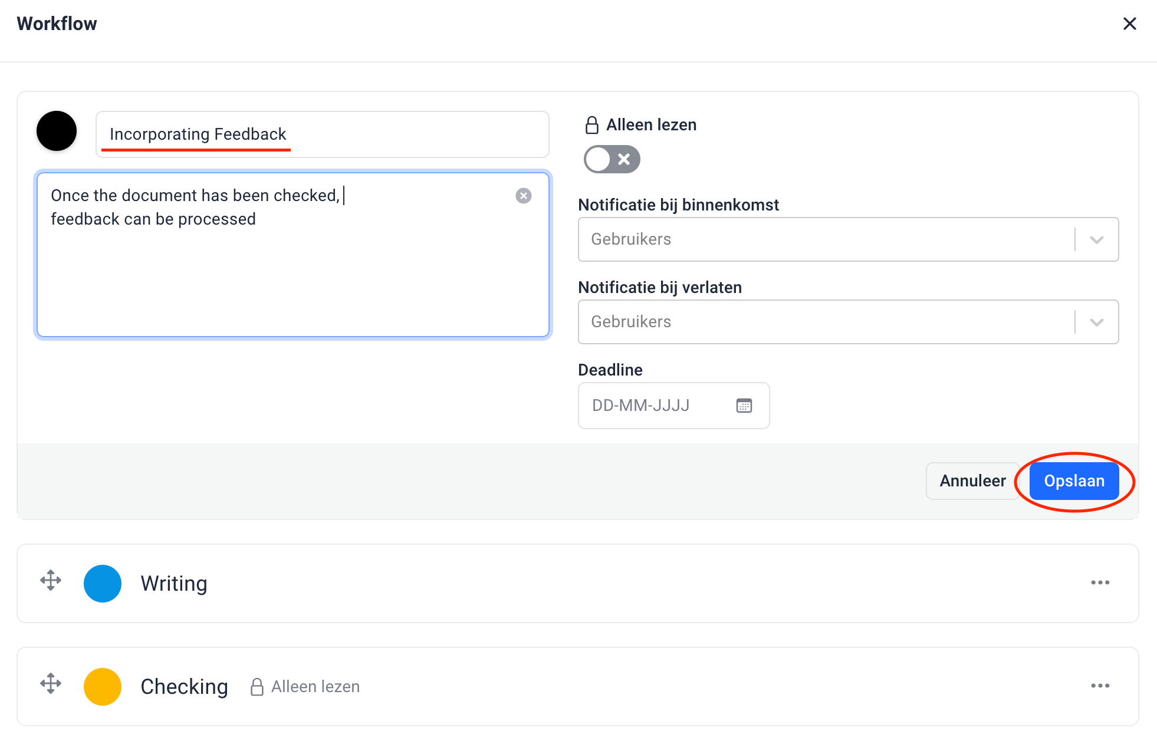The height and width of the screenshot is (744, 1157).
Task: Pick the black step color swatch
Action: (57, 131)
